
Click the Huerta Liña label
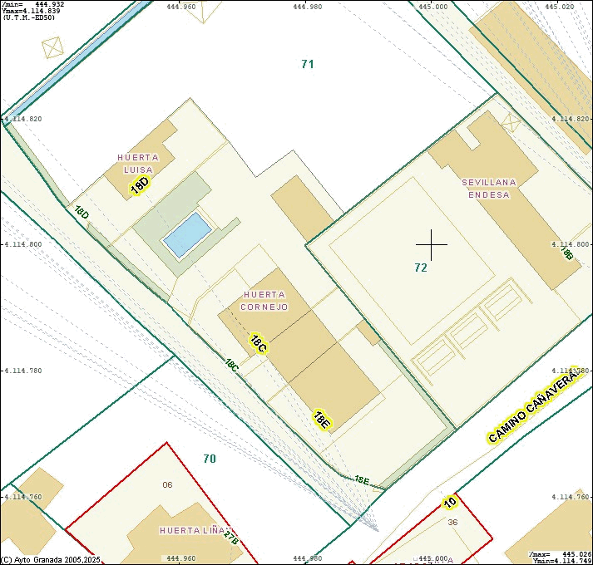193,530
